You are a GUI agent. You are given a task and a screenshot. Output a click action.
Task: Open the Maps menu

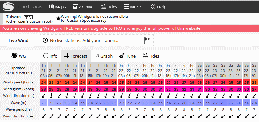58,7
